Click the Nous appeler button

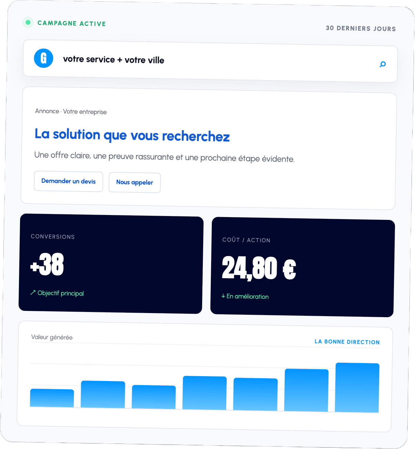pos(135,182)
